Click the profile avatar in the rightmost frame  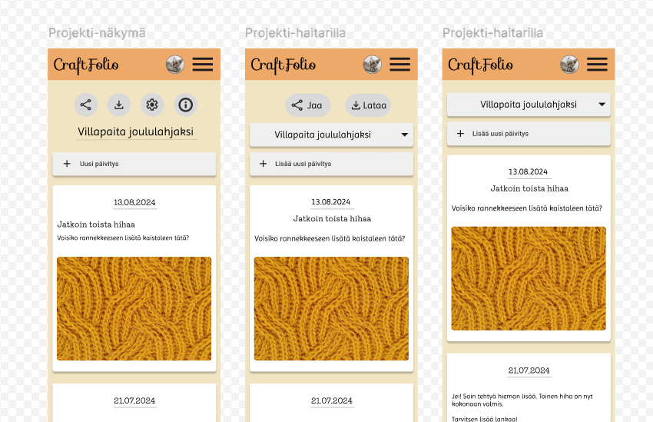click(569, 65)
